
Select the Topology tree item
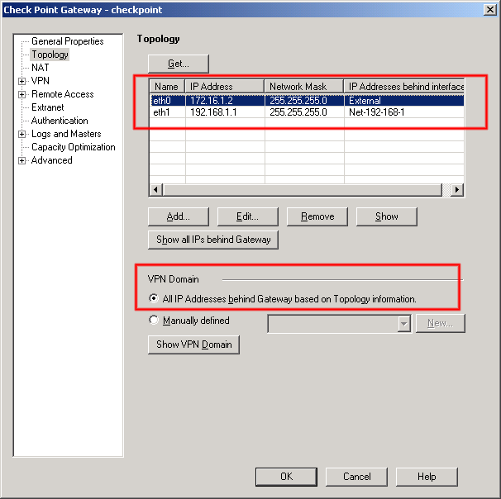click(50, 55)
